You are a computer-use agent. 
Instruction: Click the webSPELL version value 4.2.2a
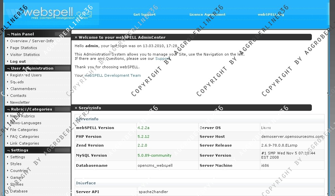[x=143, y=128]
